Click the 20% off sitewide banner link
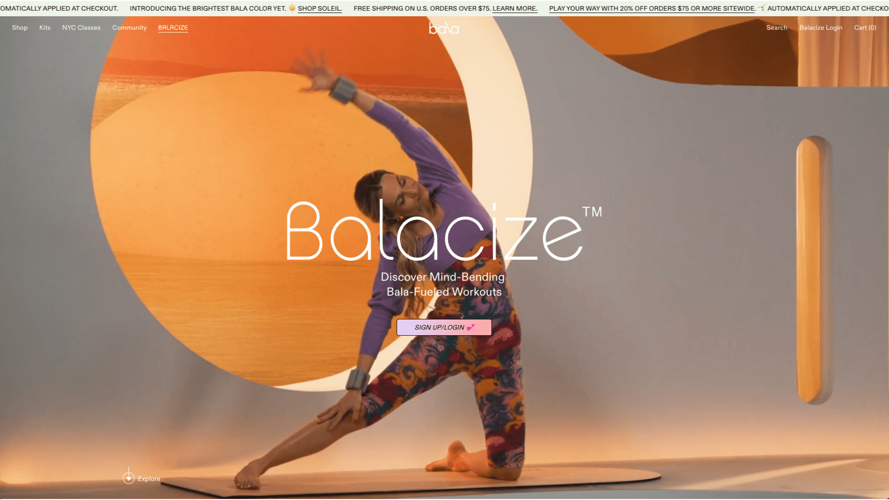Image resolution: width=889 pixels, height=500 pixels. click(x=652, y=8)
